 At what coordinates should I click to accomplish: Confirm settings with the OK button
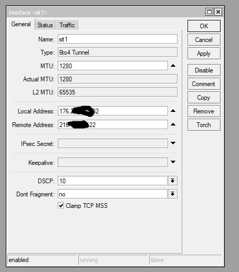point(204,26)
